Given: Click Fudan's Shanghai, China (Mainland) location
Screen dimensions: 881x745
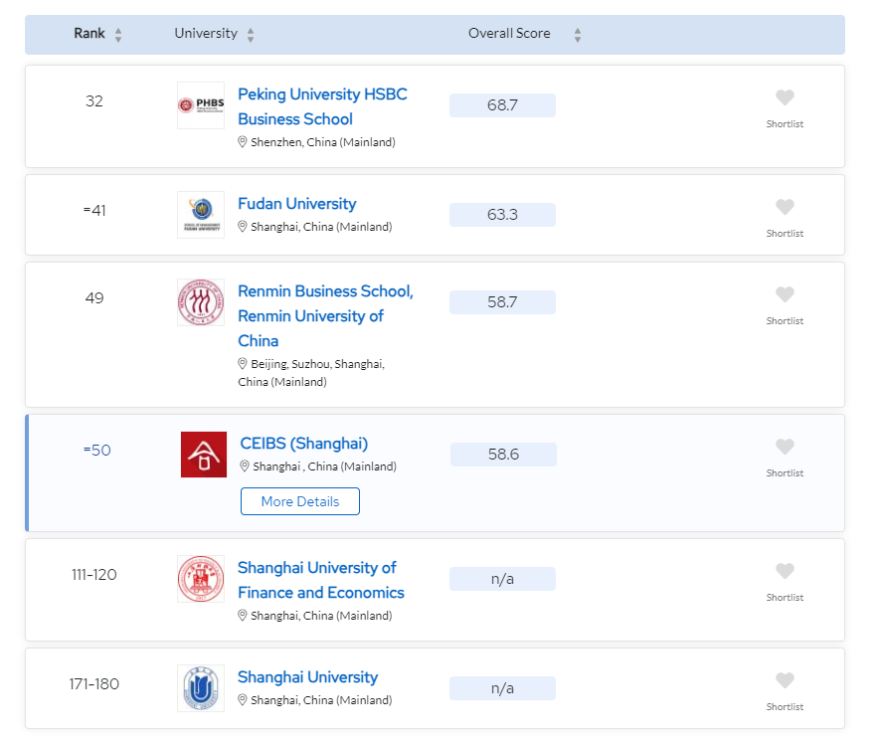Looking at the screenshot, I should (x=321, y=227).
